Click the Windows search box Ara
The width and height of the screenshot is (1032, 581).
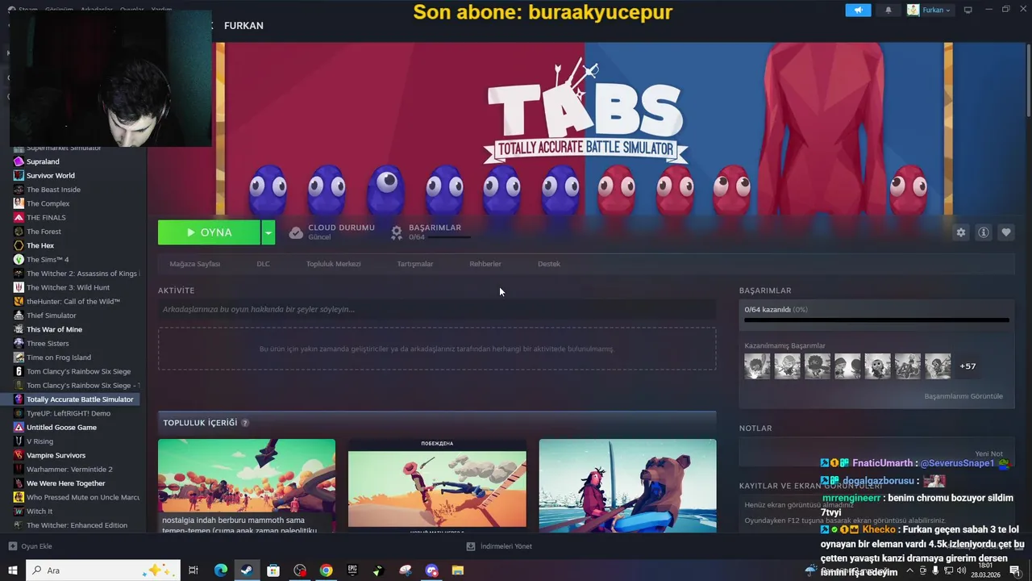[103, 571]
